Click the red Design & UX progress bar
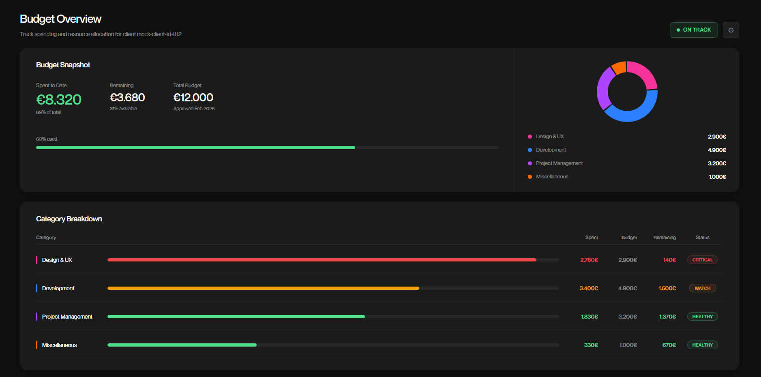761x377 pixels. tap(321, 260)
